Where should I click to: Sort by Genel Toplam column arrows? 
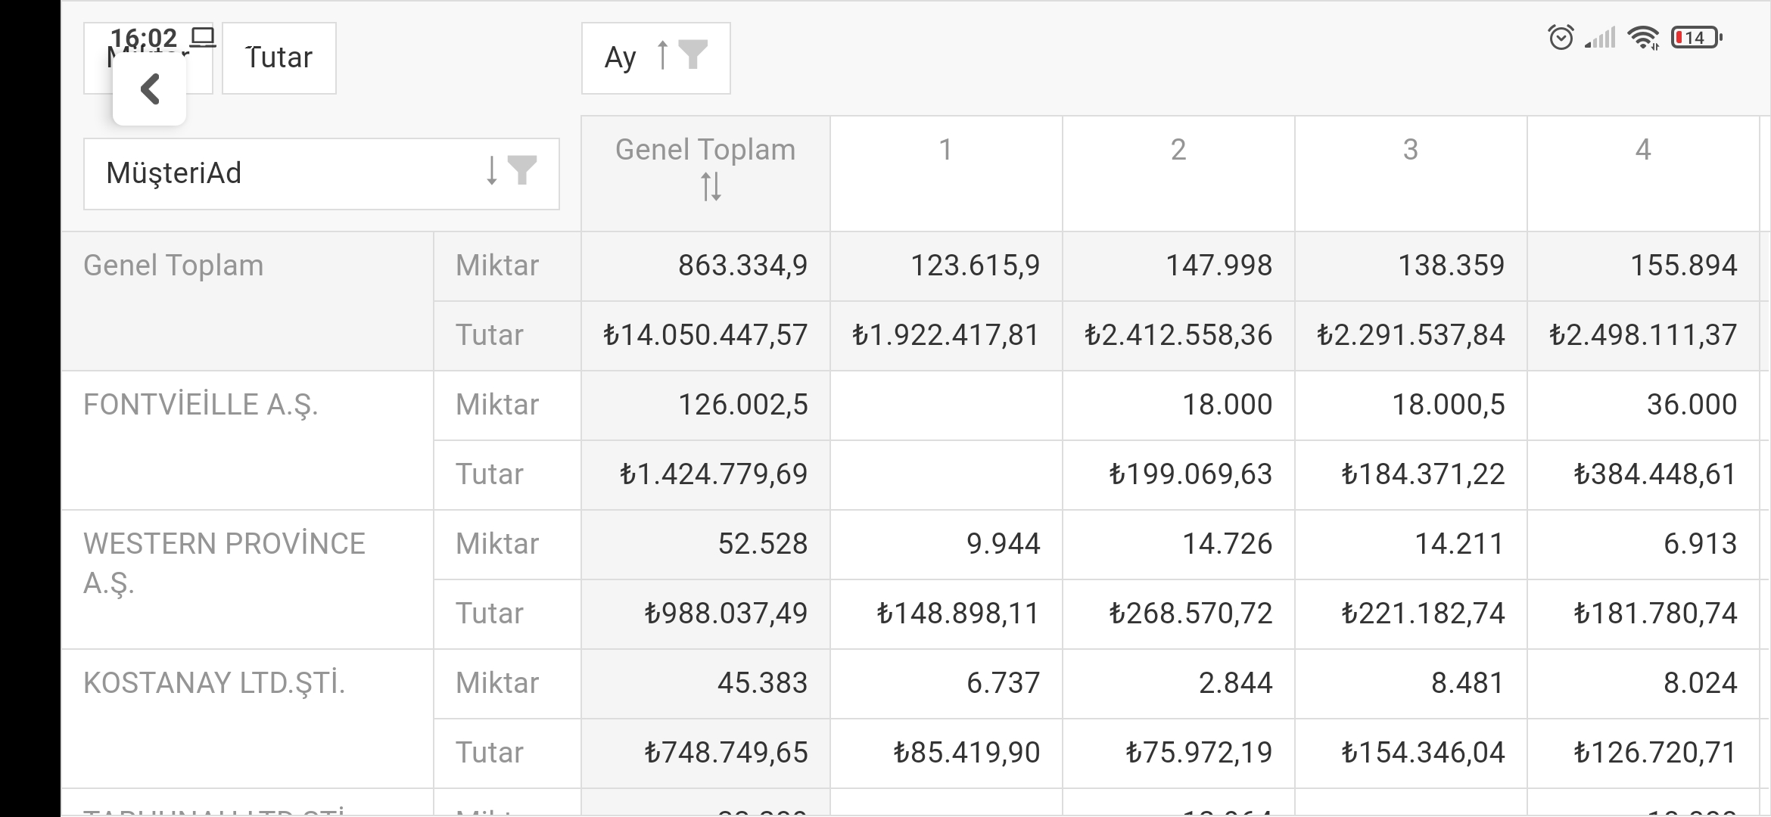[711, 186]
